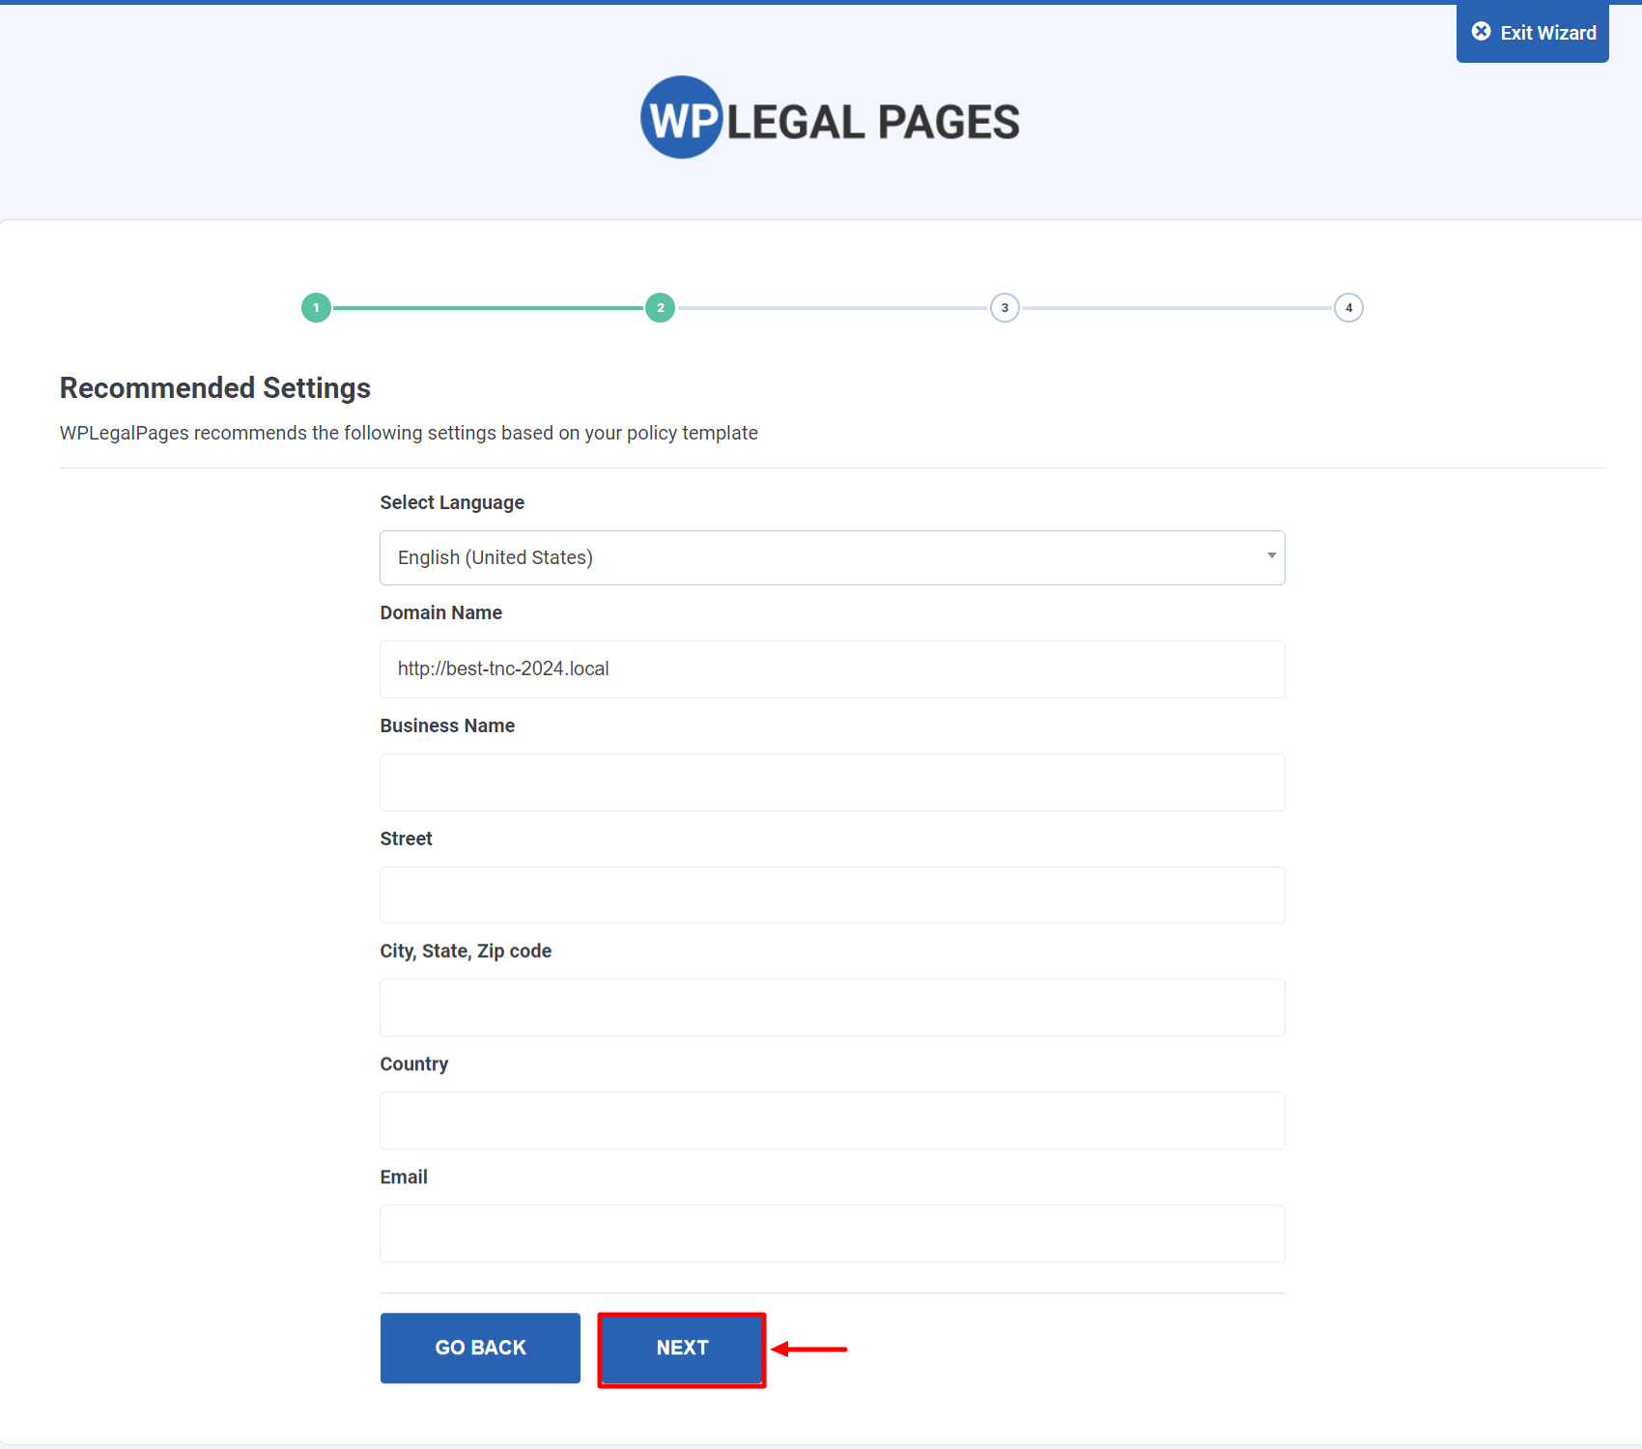Click the Email input field
This screenshot has width=1642, height=1449.
click(832, 1234)
